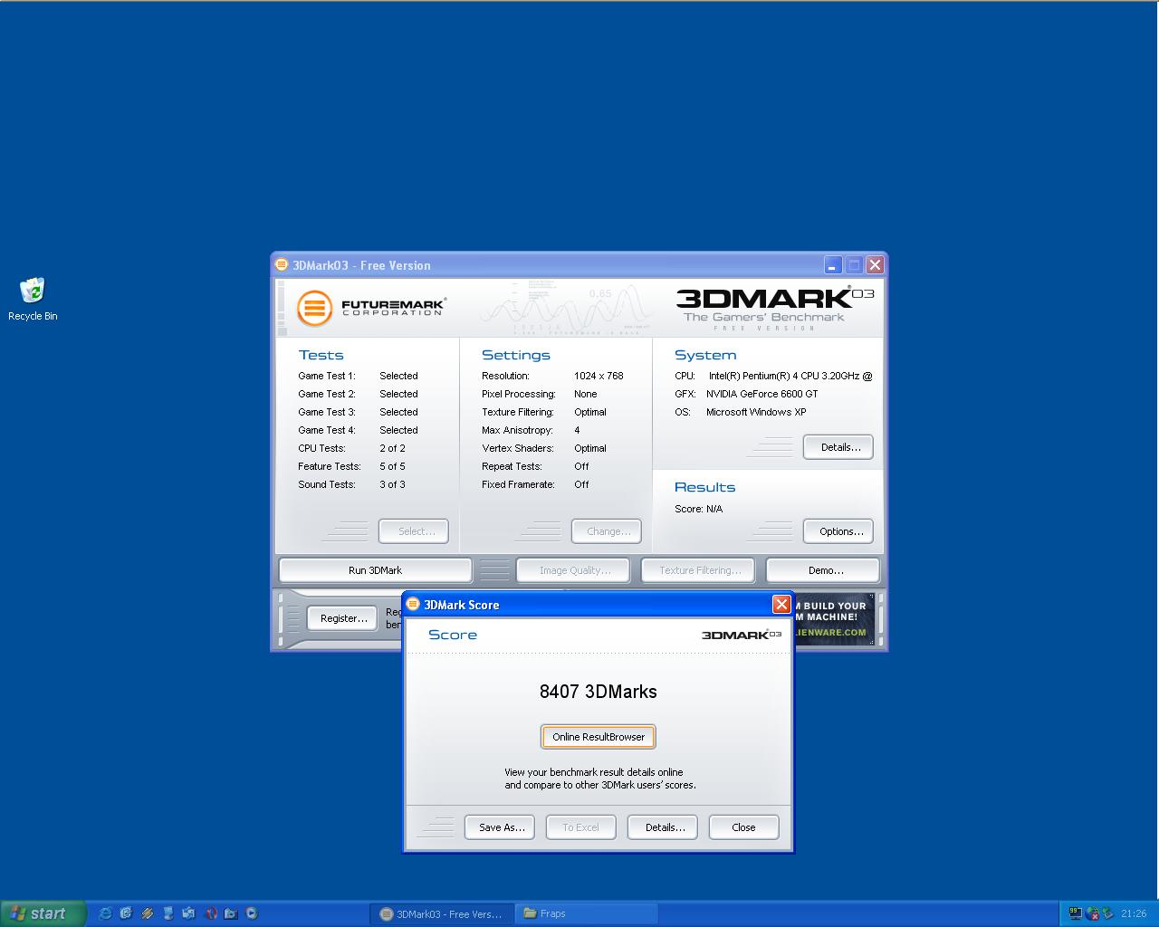Click the disconnected network tray icon

click(x=1093, y=913)
